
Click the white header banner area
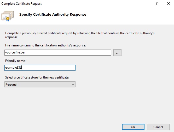click(x=131, y=16)
